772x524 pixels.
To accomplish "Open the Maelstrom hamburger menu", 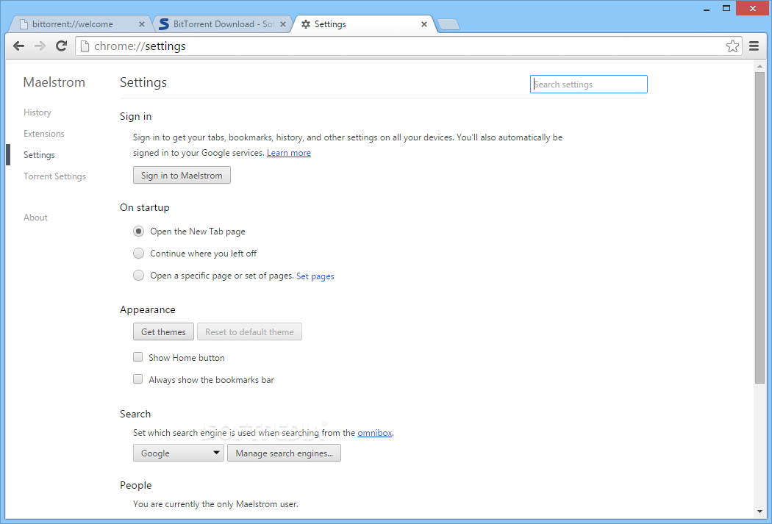I will click(x=754, y=46).
